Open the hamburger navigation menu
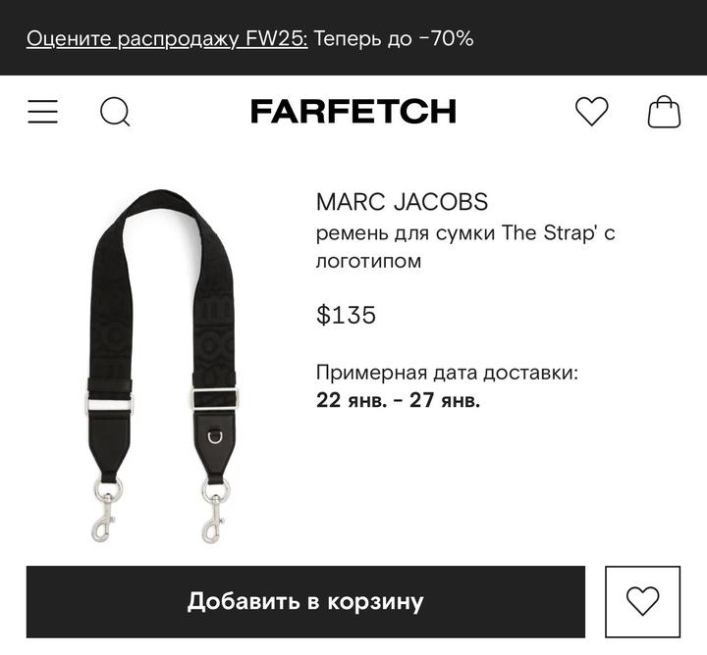707x655 pixels. coord(43,111)
